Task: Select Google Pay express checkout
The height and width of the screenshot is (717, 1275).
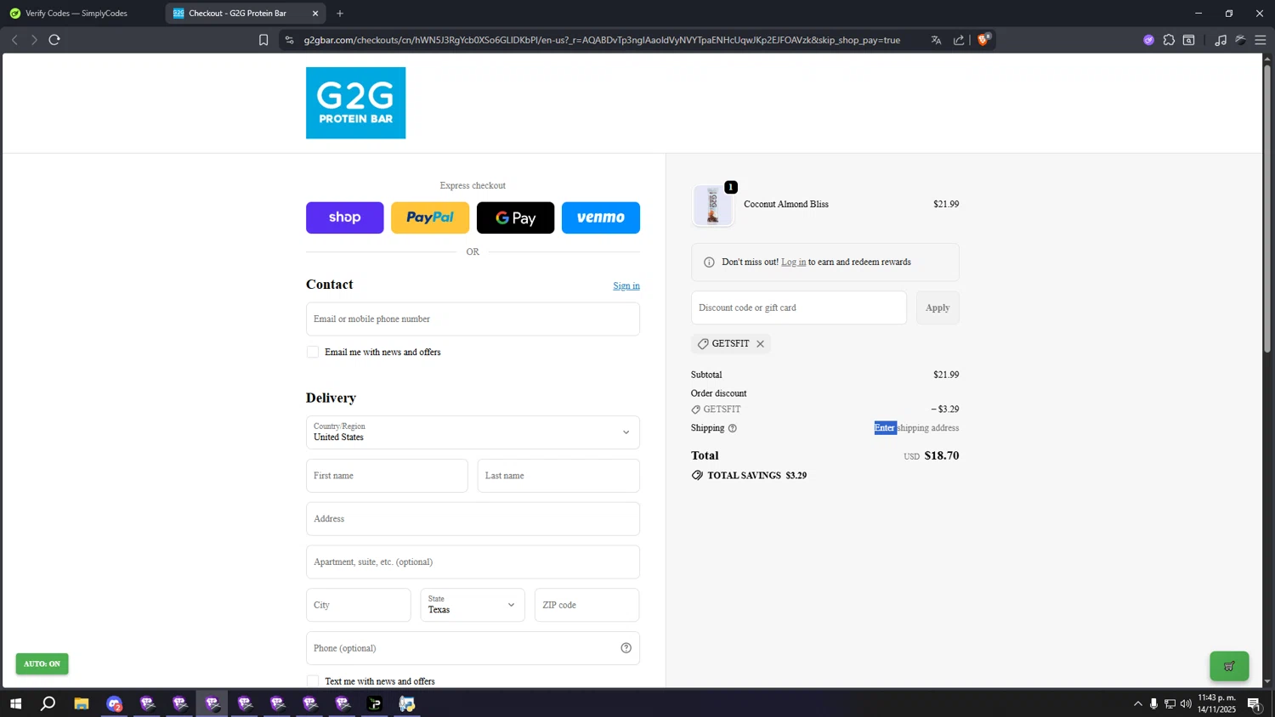Action: pyautogui.click(x=515, y=217)
